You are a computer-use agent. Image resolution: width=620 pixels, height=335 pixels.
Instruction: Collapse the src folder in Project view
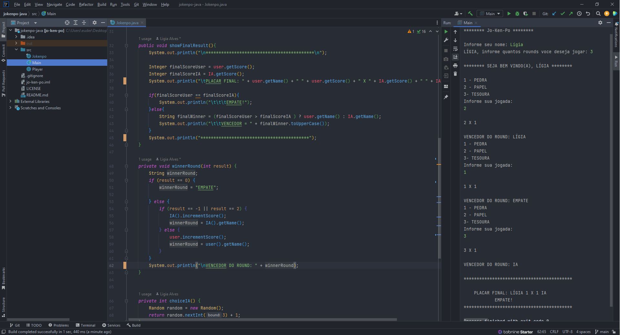(16, 50)
